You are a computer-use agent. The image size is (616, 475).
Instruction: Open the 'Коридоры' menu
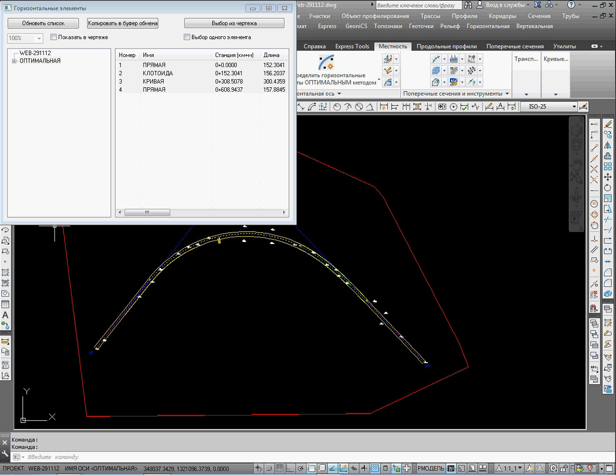tap(502, 16)
